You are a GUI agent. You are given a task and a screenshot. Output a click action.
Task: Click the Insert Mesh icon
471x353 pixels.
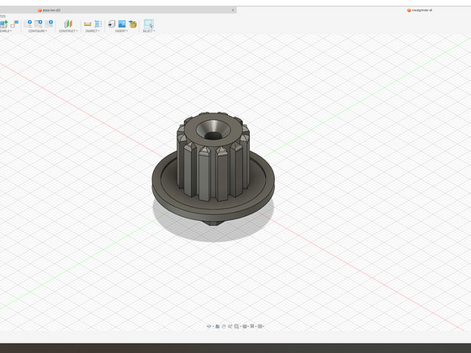click(x=133, y=24)
